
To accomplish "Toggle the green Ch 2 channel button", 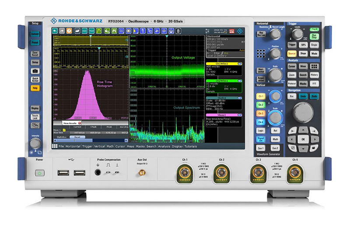I will coord(261,105).
